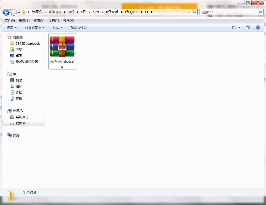Close the explorer window

(258, 3)
